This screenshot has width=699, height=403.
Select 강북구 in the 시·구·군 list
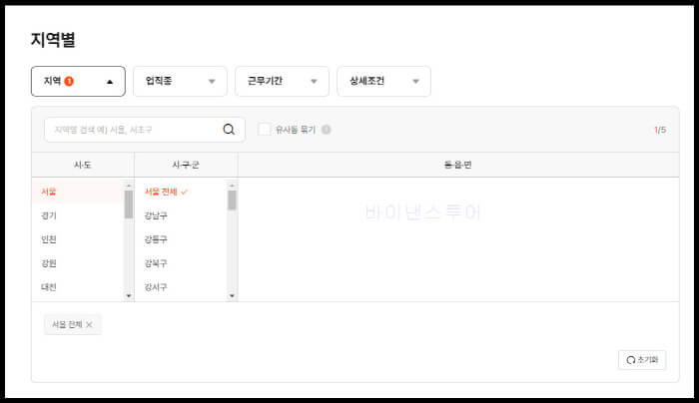[181, 263]
